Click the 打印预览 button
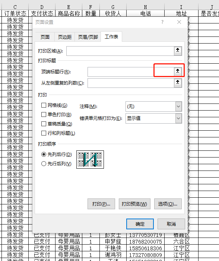Image resolution: width=219 pixels, height=261 pixels. [134, 204]
